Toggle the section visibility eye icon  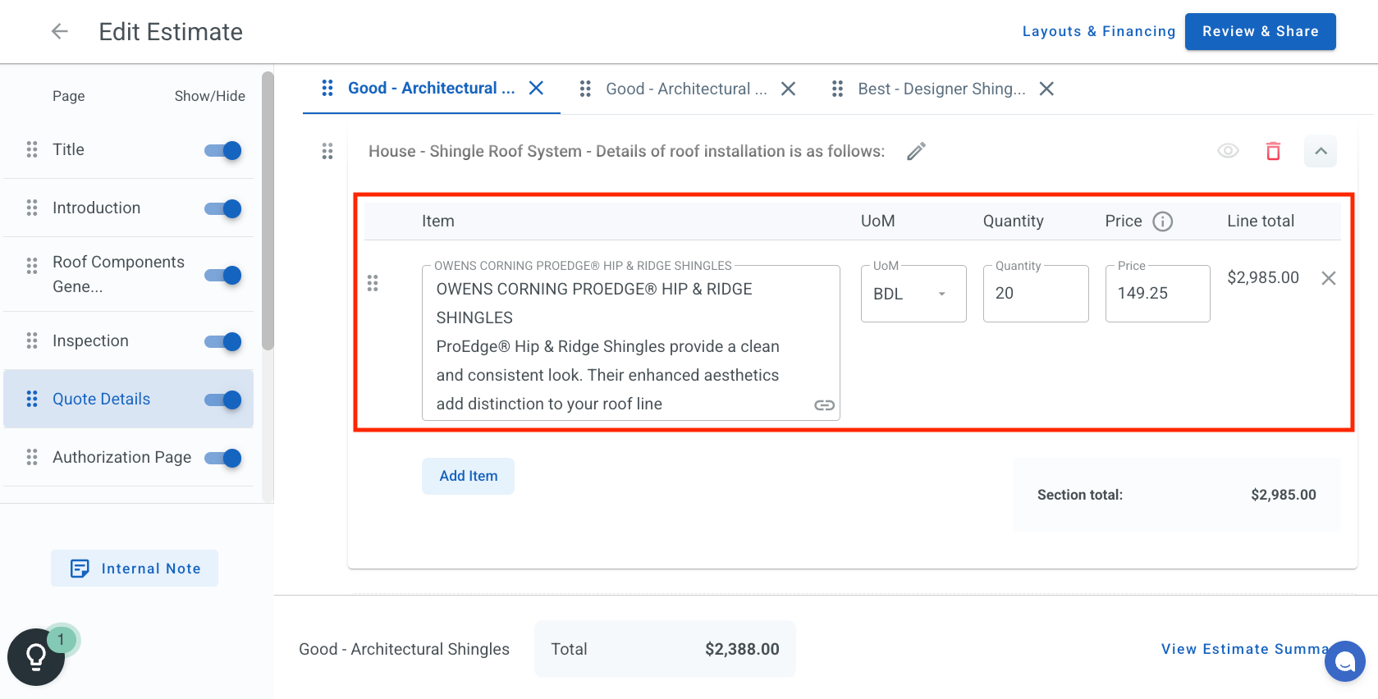[x=1228, y=151]
